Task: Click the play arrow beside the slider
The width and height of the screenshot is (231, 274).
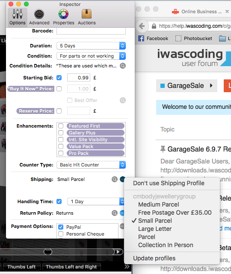Action: (118, 252)
